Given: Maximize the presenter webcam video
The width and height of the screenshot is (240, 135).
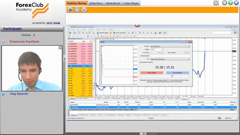Looking at the screenshot, I should (x=60, y=48).
